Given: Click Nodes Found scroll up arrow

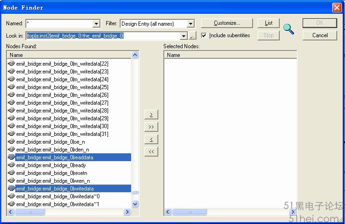Looking at the screenshot, I should [x=135, y=55].
